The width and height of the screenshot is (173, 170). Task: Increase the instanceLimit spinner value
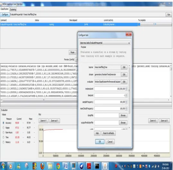coord(126,88)
